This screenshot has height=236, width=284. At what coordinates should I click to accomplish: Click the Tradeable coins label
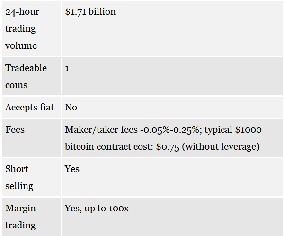pyautogui.click(x=26, y=76)
